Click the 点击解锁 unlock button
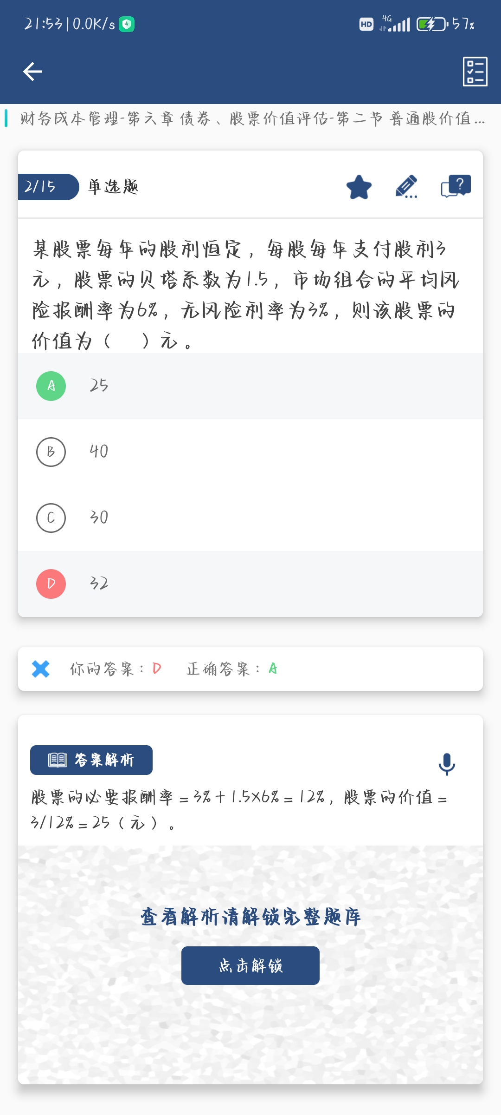 [250, 965]
